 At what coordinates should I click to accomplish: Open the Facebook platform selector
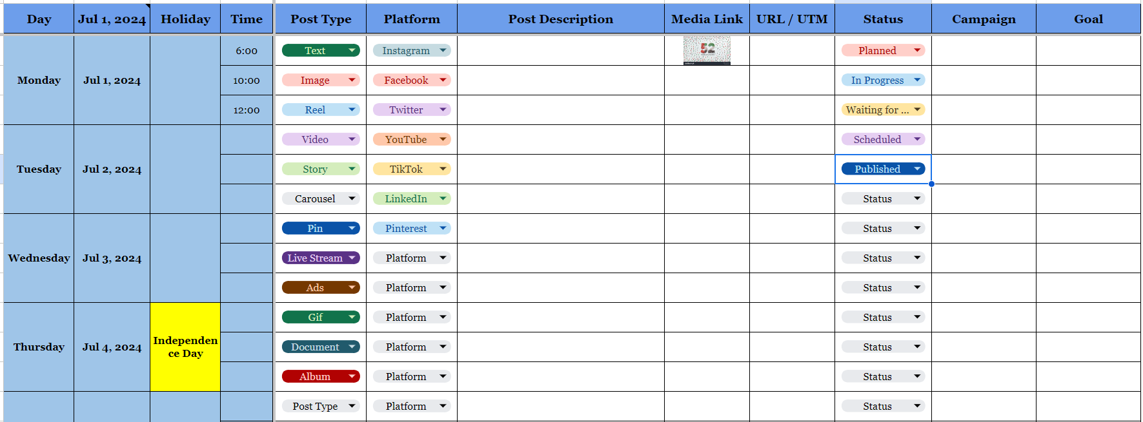tap(411, 80)
